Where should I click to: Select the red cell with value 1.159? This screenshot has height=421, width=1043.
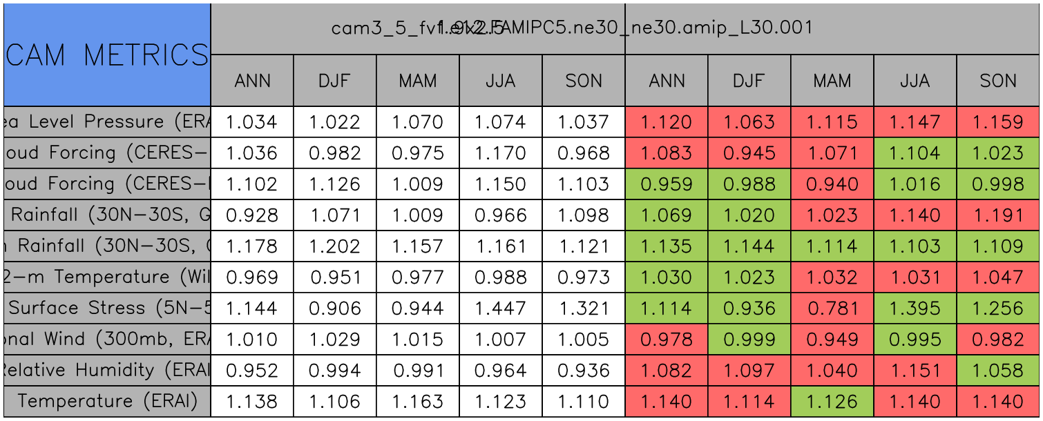click(998, 122)
